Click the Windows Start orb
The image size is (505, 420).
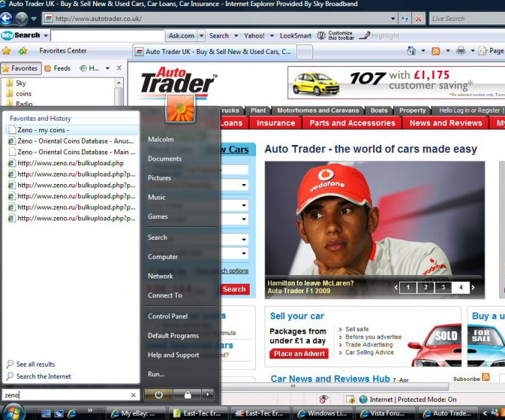click(13, 412)
